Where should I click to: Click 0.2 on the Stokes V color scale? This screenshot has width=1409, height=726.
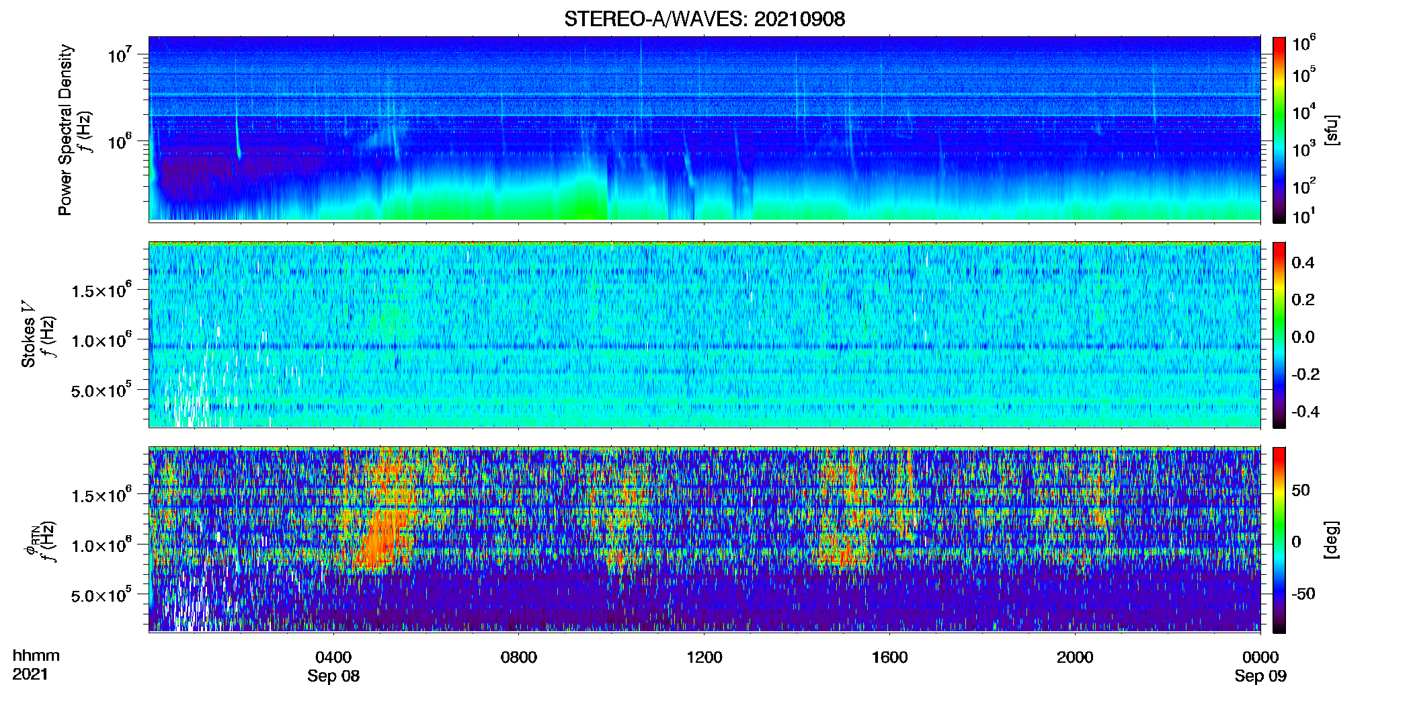[x=1303, y=299]
